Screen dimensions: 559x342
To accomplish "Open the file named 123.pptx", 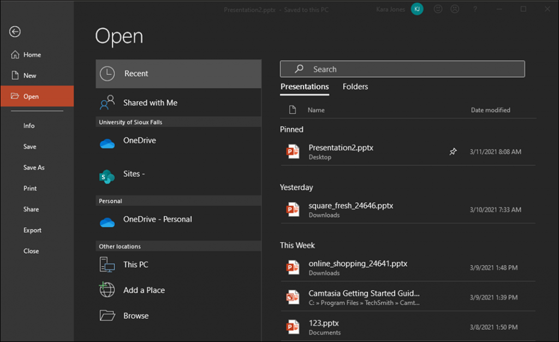I will pos(324,323).
